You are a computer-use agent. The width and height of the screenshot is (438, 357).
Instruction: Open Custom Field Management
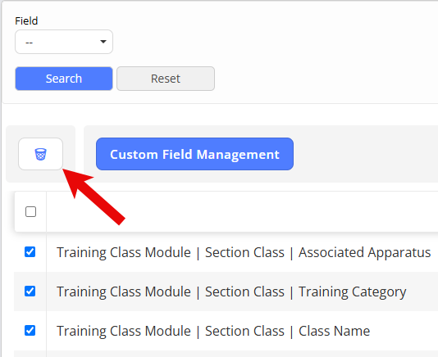click(194, 154)
